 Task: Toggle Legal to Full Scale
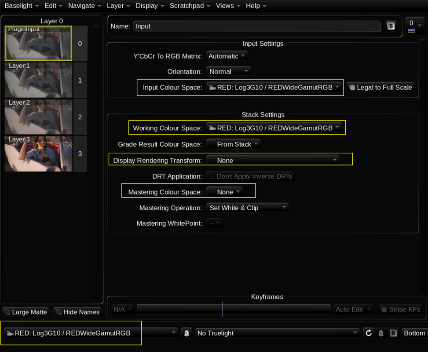(380, 88)
